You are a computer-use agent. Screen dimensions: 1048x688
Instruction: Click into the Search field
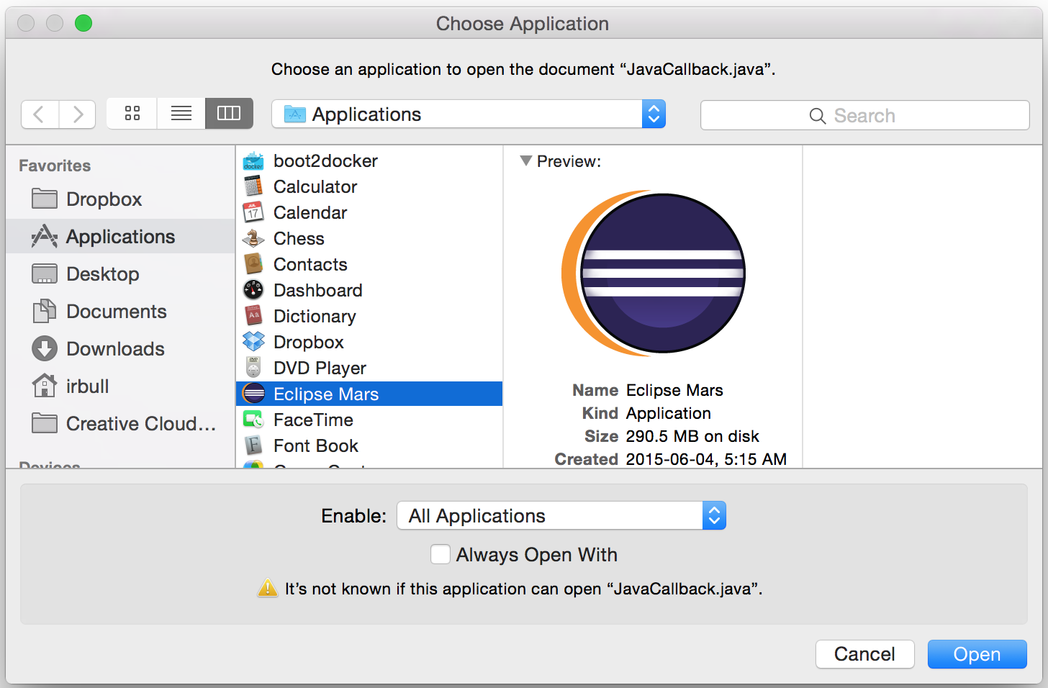[864, 116]
